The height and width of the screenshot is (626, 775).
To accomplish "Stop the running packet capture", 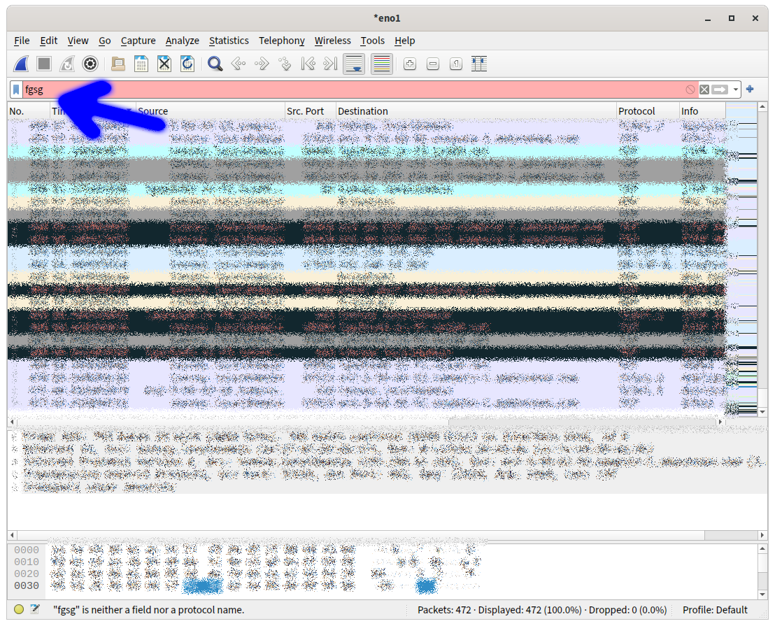I will [44, 64].
